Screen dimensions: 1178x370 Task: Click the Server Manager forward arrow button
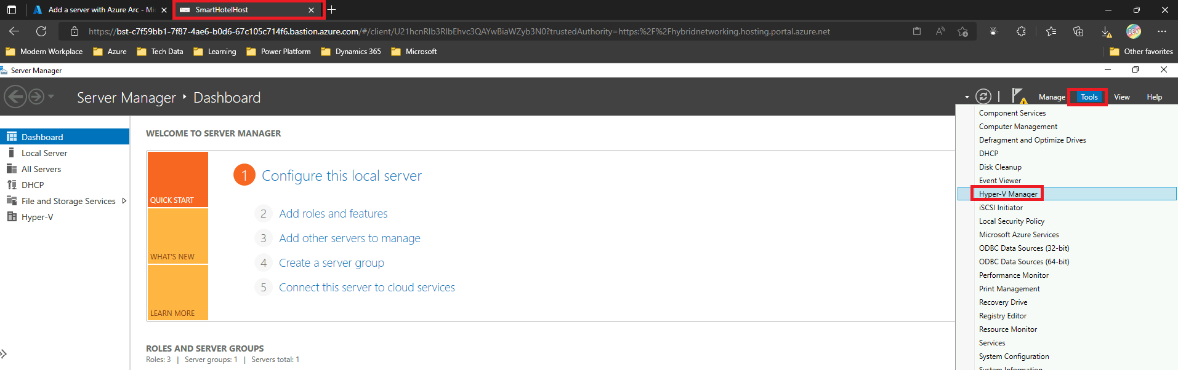[36, 97]
